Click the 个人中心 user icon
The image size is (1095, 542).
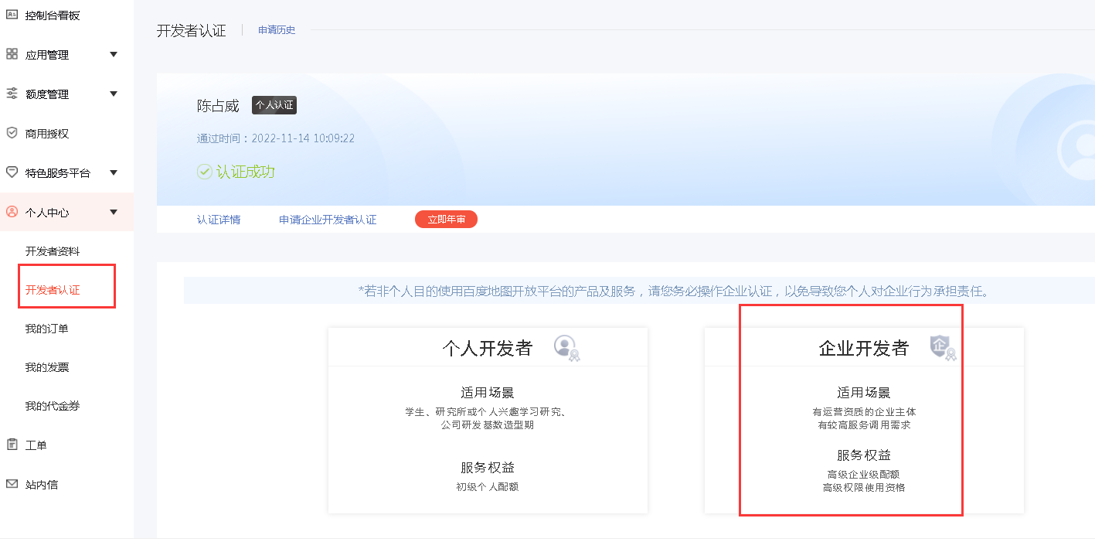[12, 212]
